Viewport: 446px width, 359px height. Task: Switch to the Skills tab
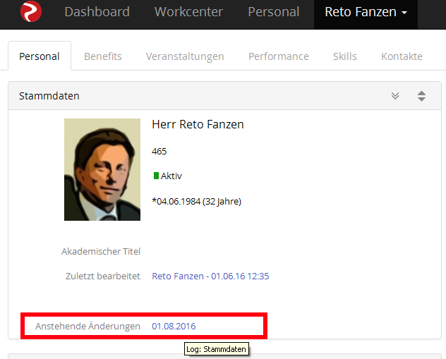[345, 56]
